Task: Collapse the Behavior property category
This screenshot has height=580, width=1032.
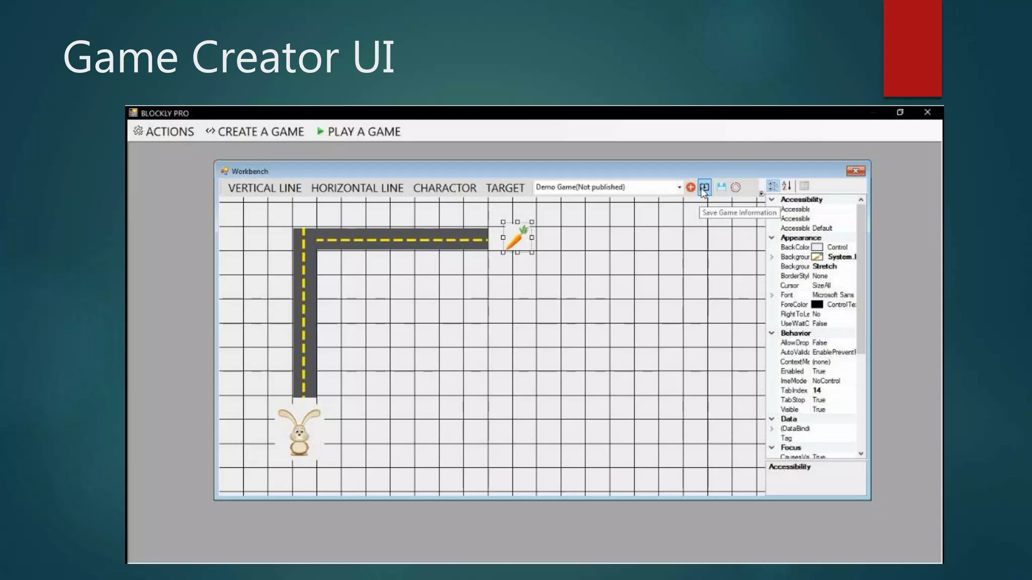Action: tap(771, 333)
